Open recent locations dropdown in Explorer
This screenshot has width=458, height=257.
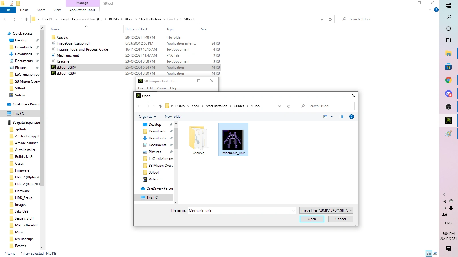click(x=21, y=19)
